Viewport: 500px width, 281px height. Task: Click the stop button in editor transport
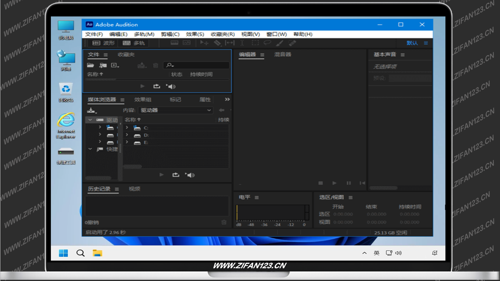(x=321, y=183)
